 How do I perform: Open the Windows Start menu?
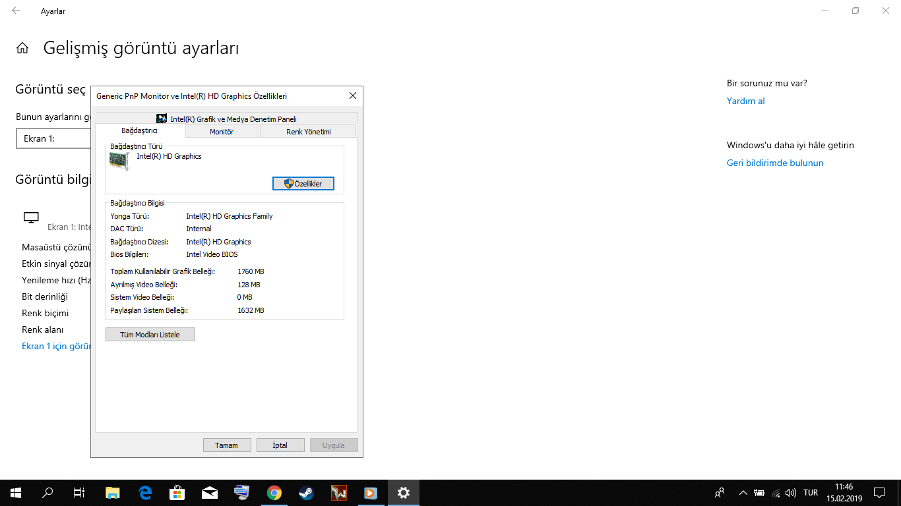(x=16, y=492)
